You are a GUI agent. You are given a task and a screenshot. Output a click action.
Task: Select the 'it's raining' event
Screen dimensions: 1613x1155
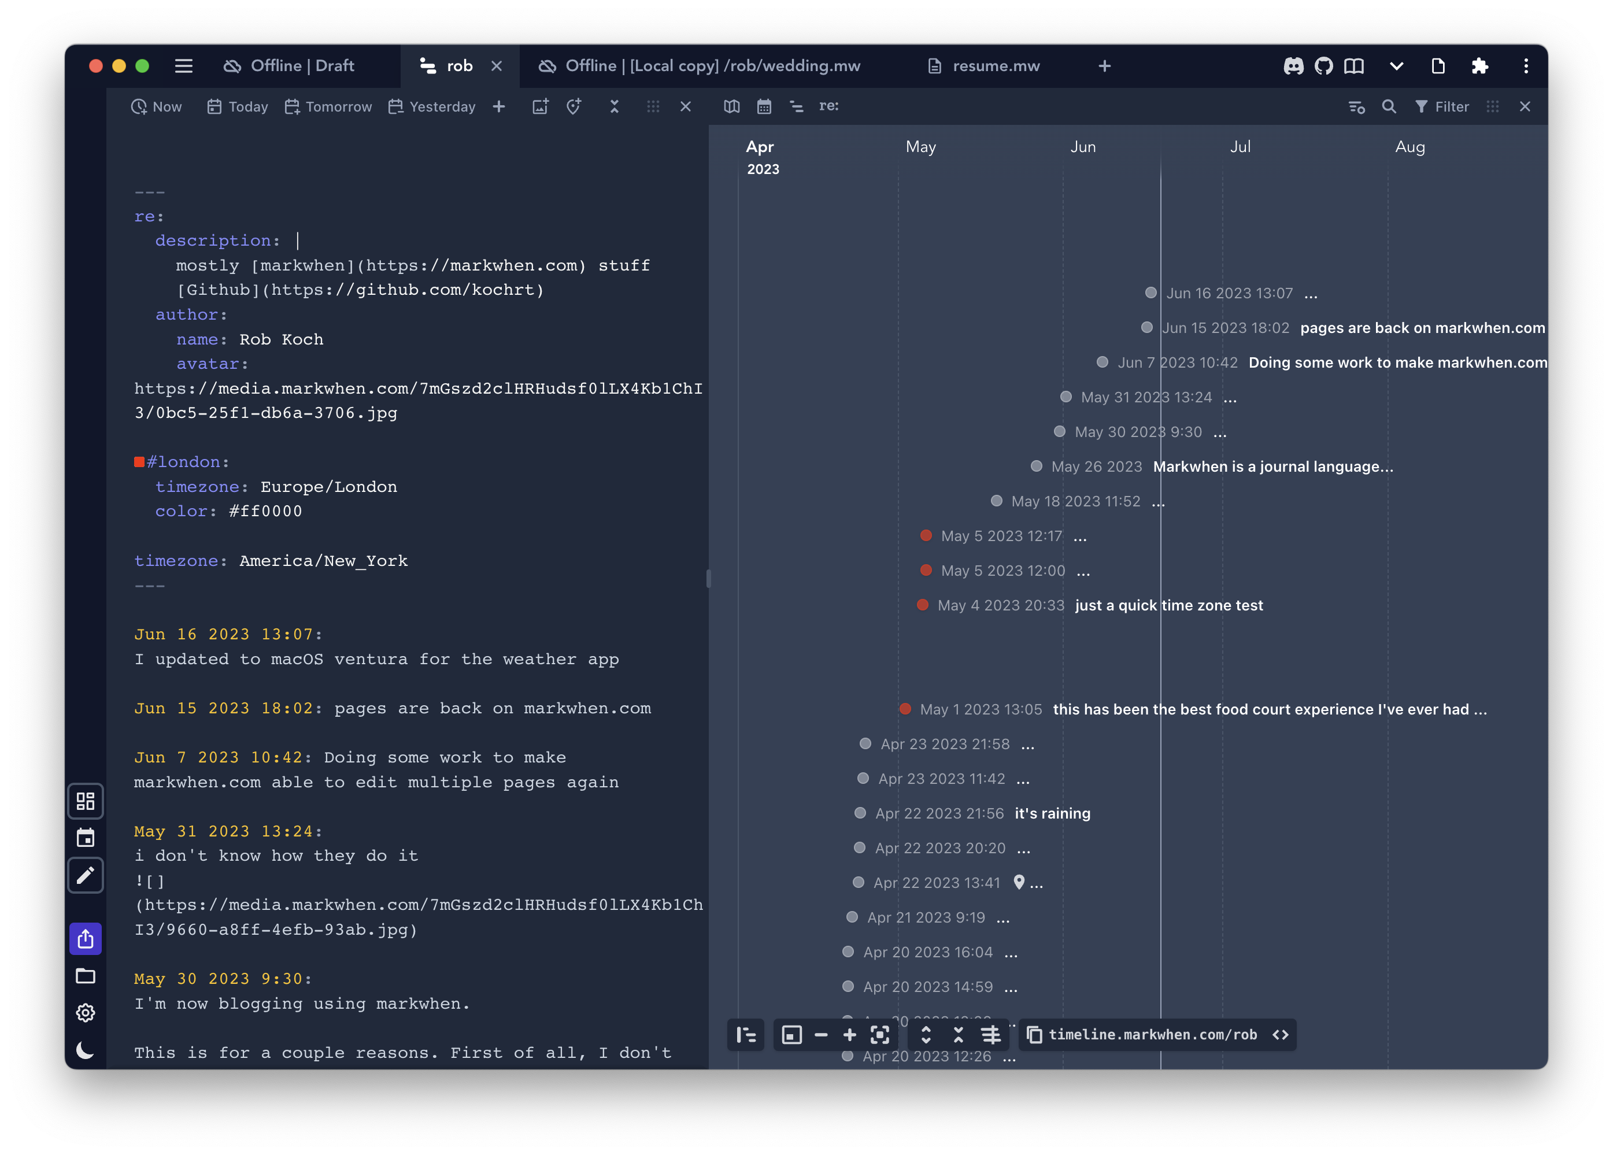click(1052, 813)
